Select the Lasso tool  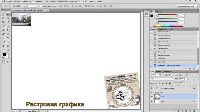pos(3,18)
